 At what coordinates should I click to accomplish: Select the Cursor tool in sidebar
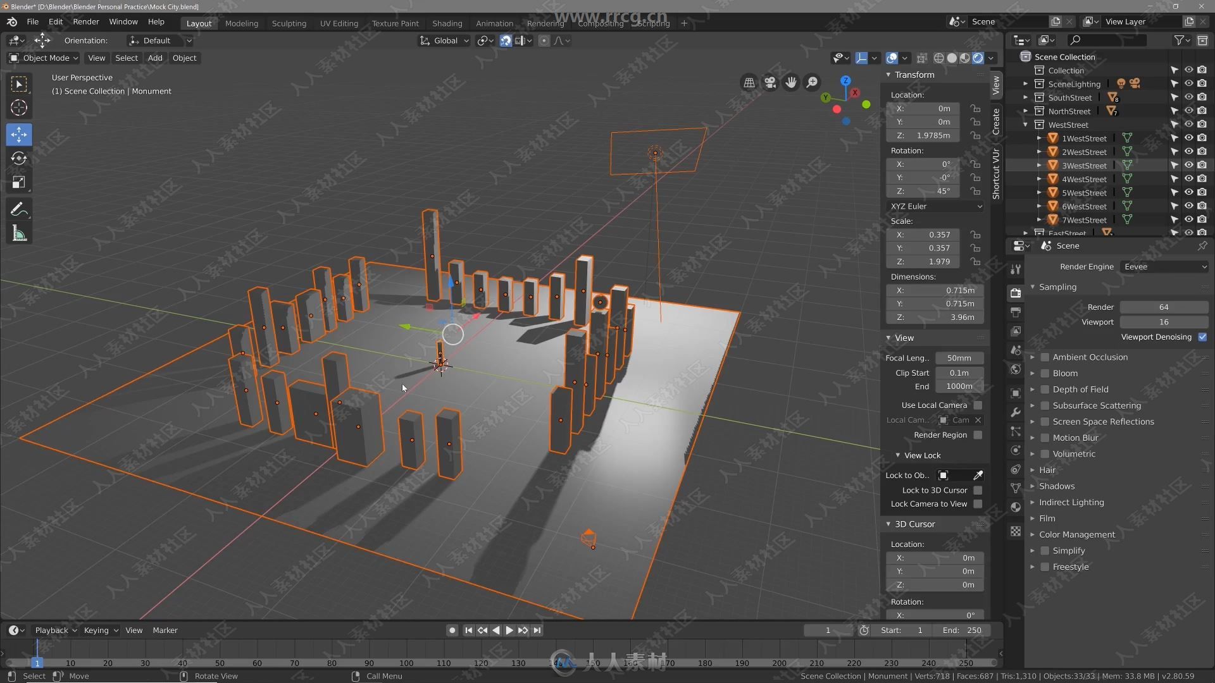tap(18, 107)
